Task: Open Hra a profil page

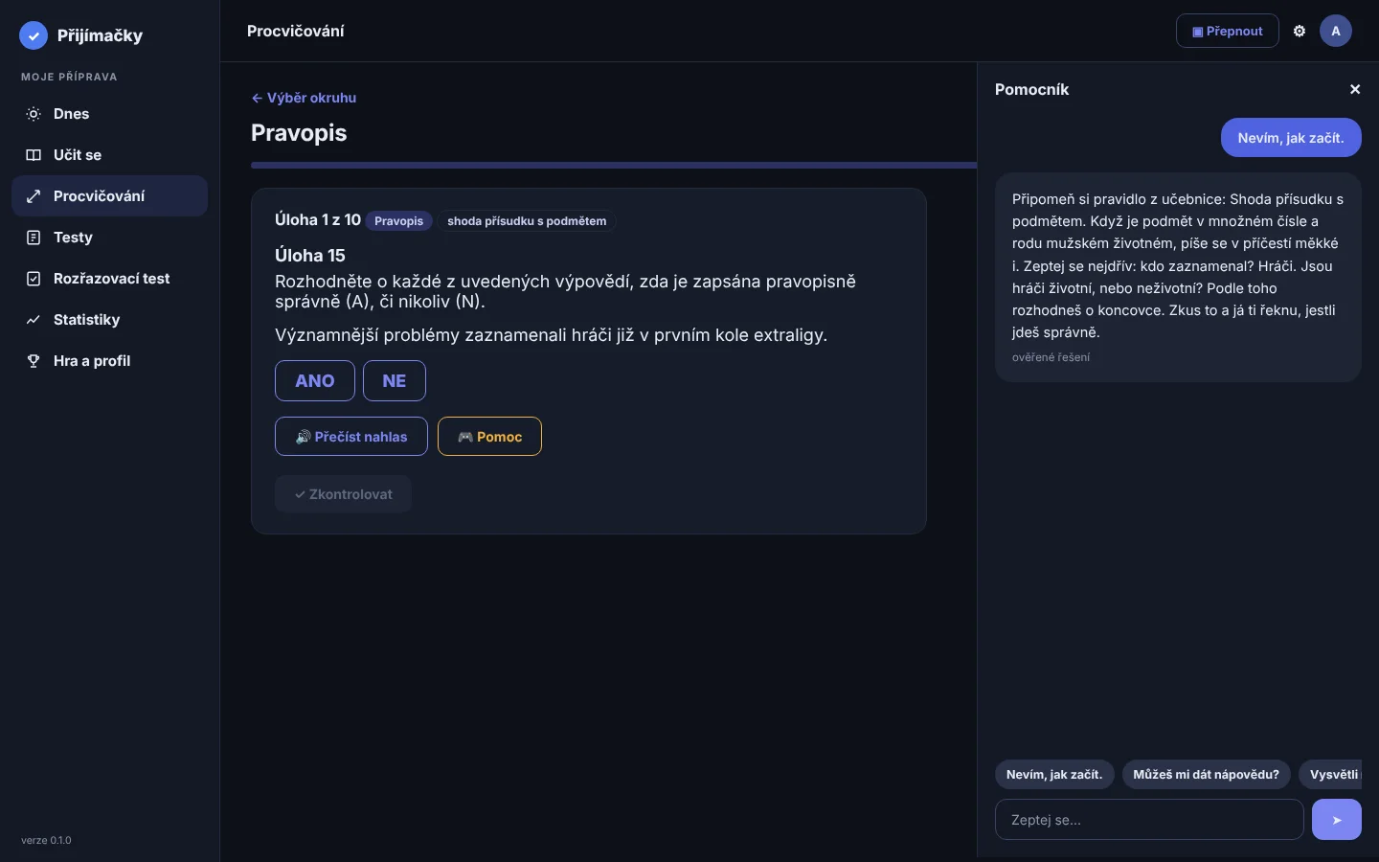Action: tap(109, 361)
